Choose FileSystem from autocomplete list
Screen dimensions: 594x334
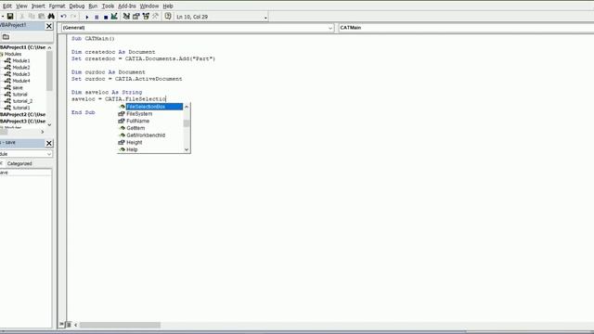point(139,113)
